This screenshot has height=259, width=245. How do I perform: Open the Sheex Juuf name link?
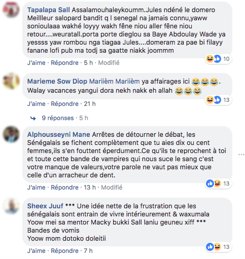(x=45, y=206)
